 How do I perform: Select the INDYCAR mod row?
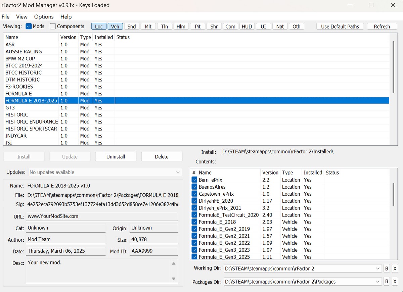[x=196, y=136]
